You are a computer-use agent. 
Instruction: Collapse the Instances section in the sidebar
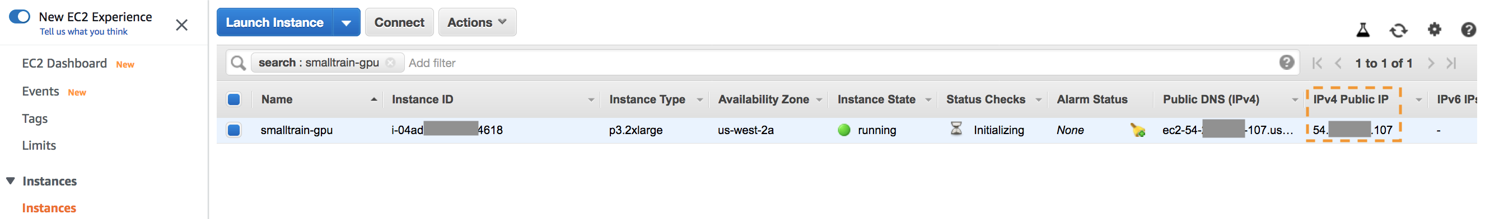(x=11, y=180)
